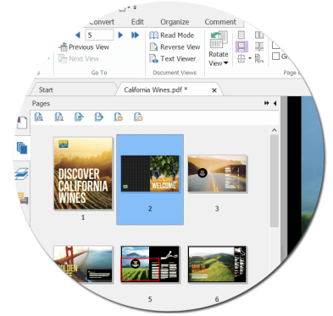
Task: Select page 2 Welcome thumbnail
Action: (150, 173)
